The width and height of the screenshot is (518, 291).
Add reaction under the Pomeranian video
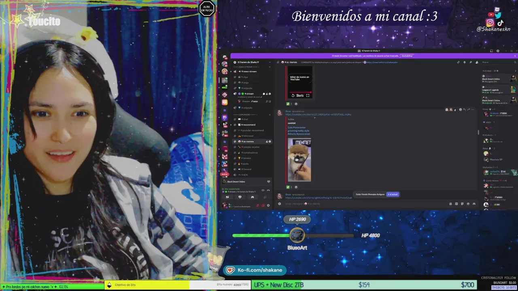(x=296, y=187)
